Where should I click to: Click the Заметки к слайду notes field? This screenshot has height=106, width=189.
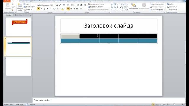[x=109, y=100]
